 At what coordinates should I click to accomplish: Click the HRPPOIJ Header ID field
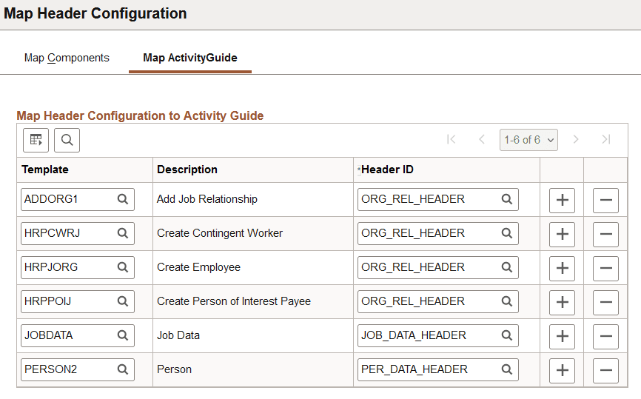(428, 301)
